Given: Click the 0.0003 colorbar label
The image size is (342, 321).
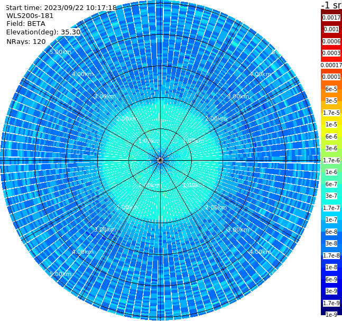Looking at the screenshot, I should [331, 53].
